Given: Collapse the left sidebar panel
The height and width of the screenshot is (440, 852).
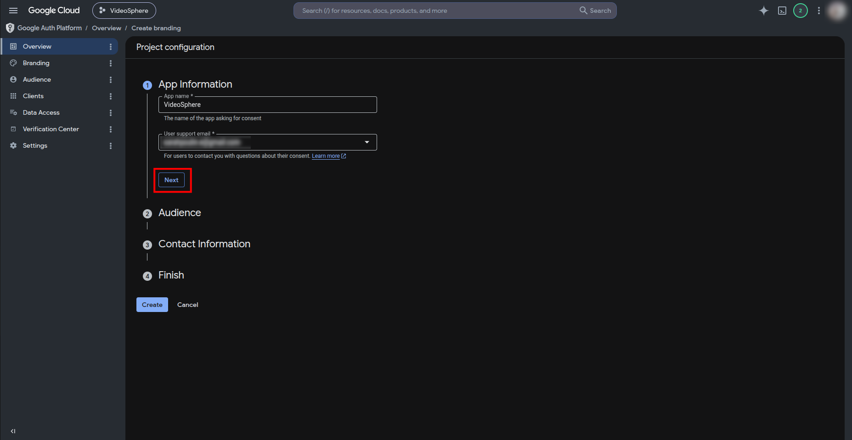Looking at the screenshot, I should pos(13,431).
